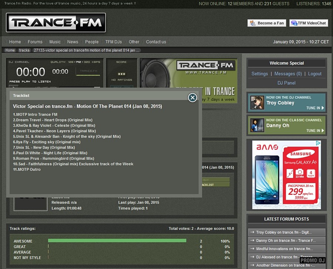Tune in to the DJ Channel
Screen dimensions: 333x269
pos(315,108)
